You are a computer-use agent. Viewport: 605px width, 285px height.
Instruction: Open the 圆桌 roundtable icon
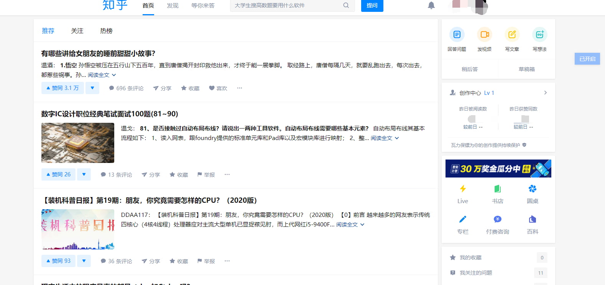(x=533, y=189)
